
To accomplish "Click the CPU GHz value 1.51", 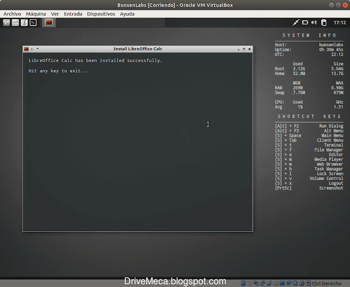I will tap(339, 107).
